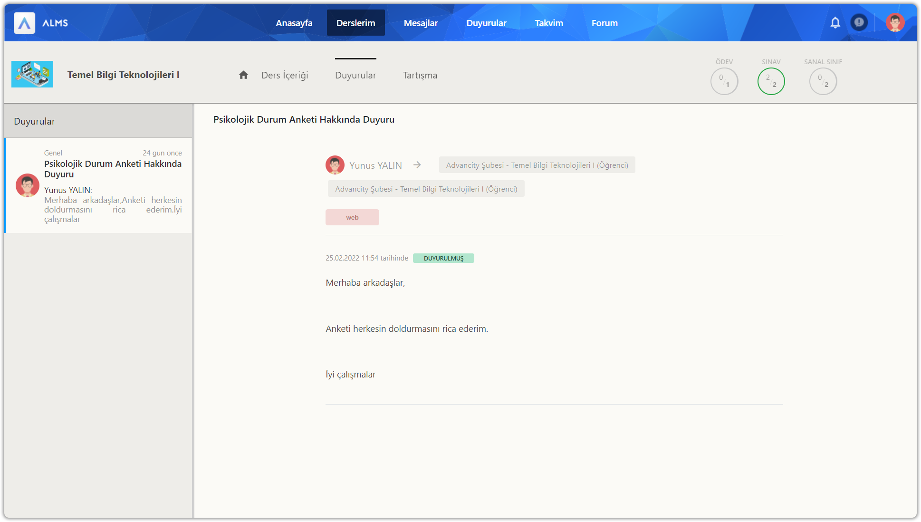The image size is (921, 522).
Task: Click the ALMS logo icon
Action: (x=24, y=23)
